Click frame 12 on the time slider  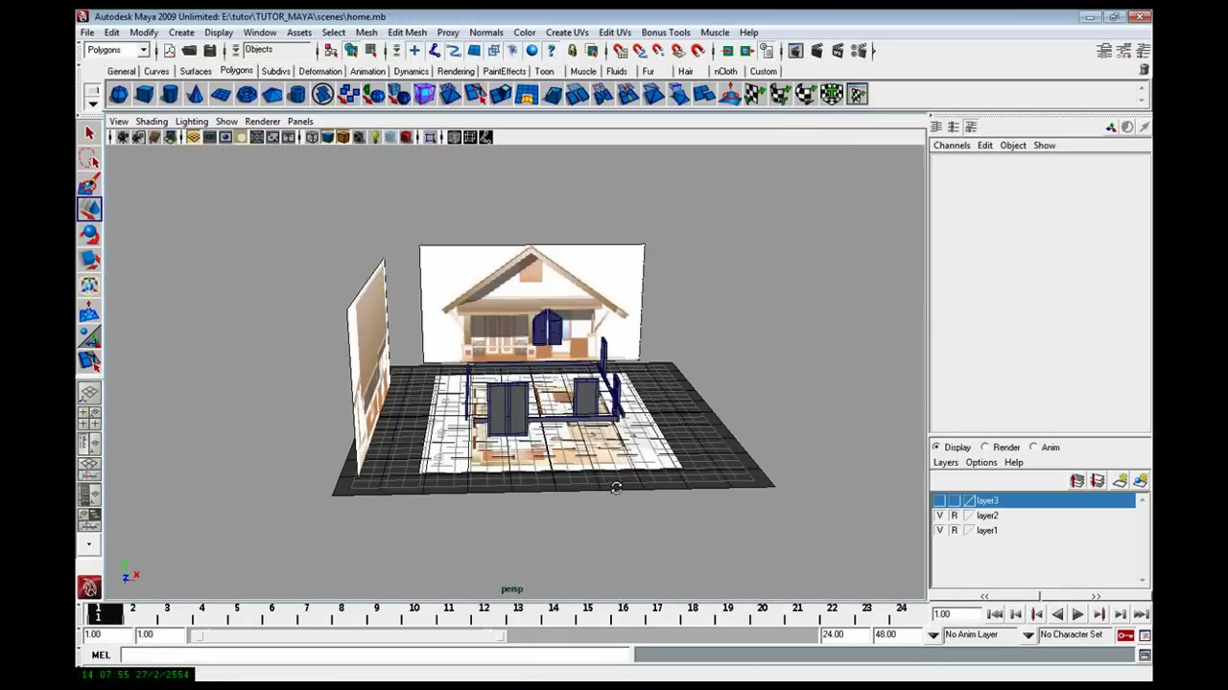pos(484,613)
